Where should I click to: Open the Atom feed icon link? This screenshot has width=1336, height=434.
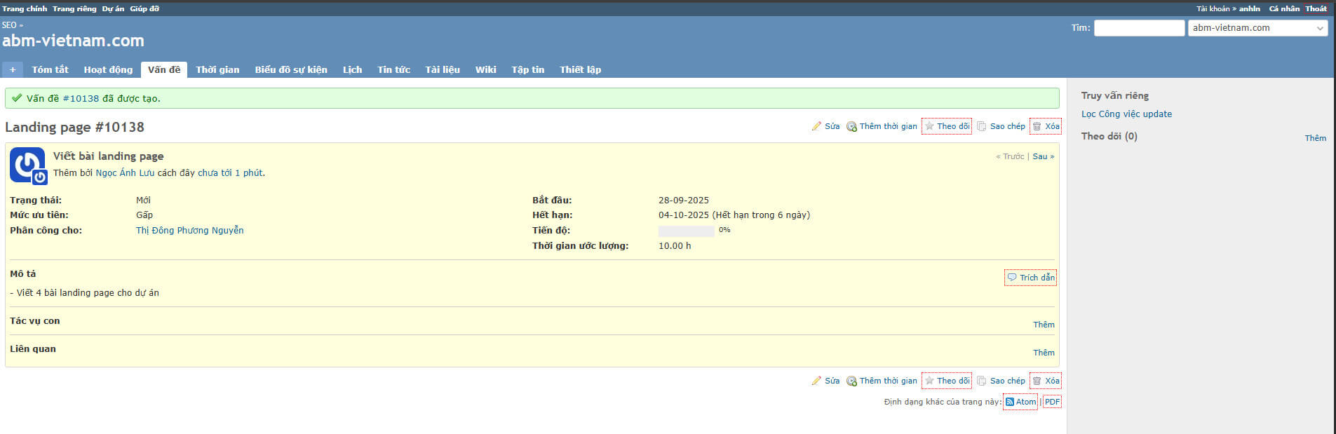1010,402
